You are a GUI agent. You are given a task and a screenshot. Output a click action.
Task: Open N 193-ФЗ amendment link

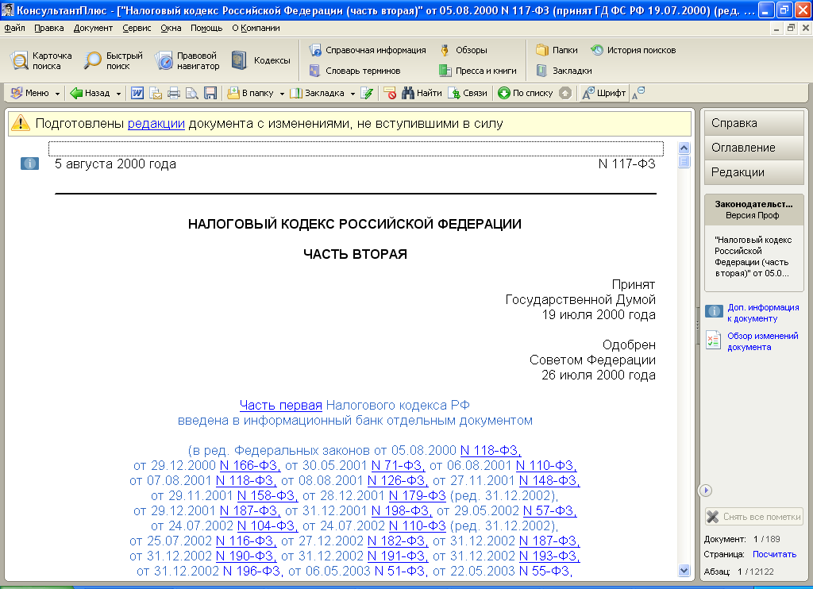[x=549, y=556]
